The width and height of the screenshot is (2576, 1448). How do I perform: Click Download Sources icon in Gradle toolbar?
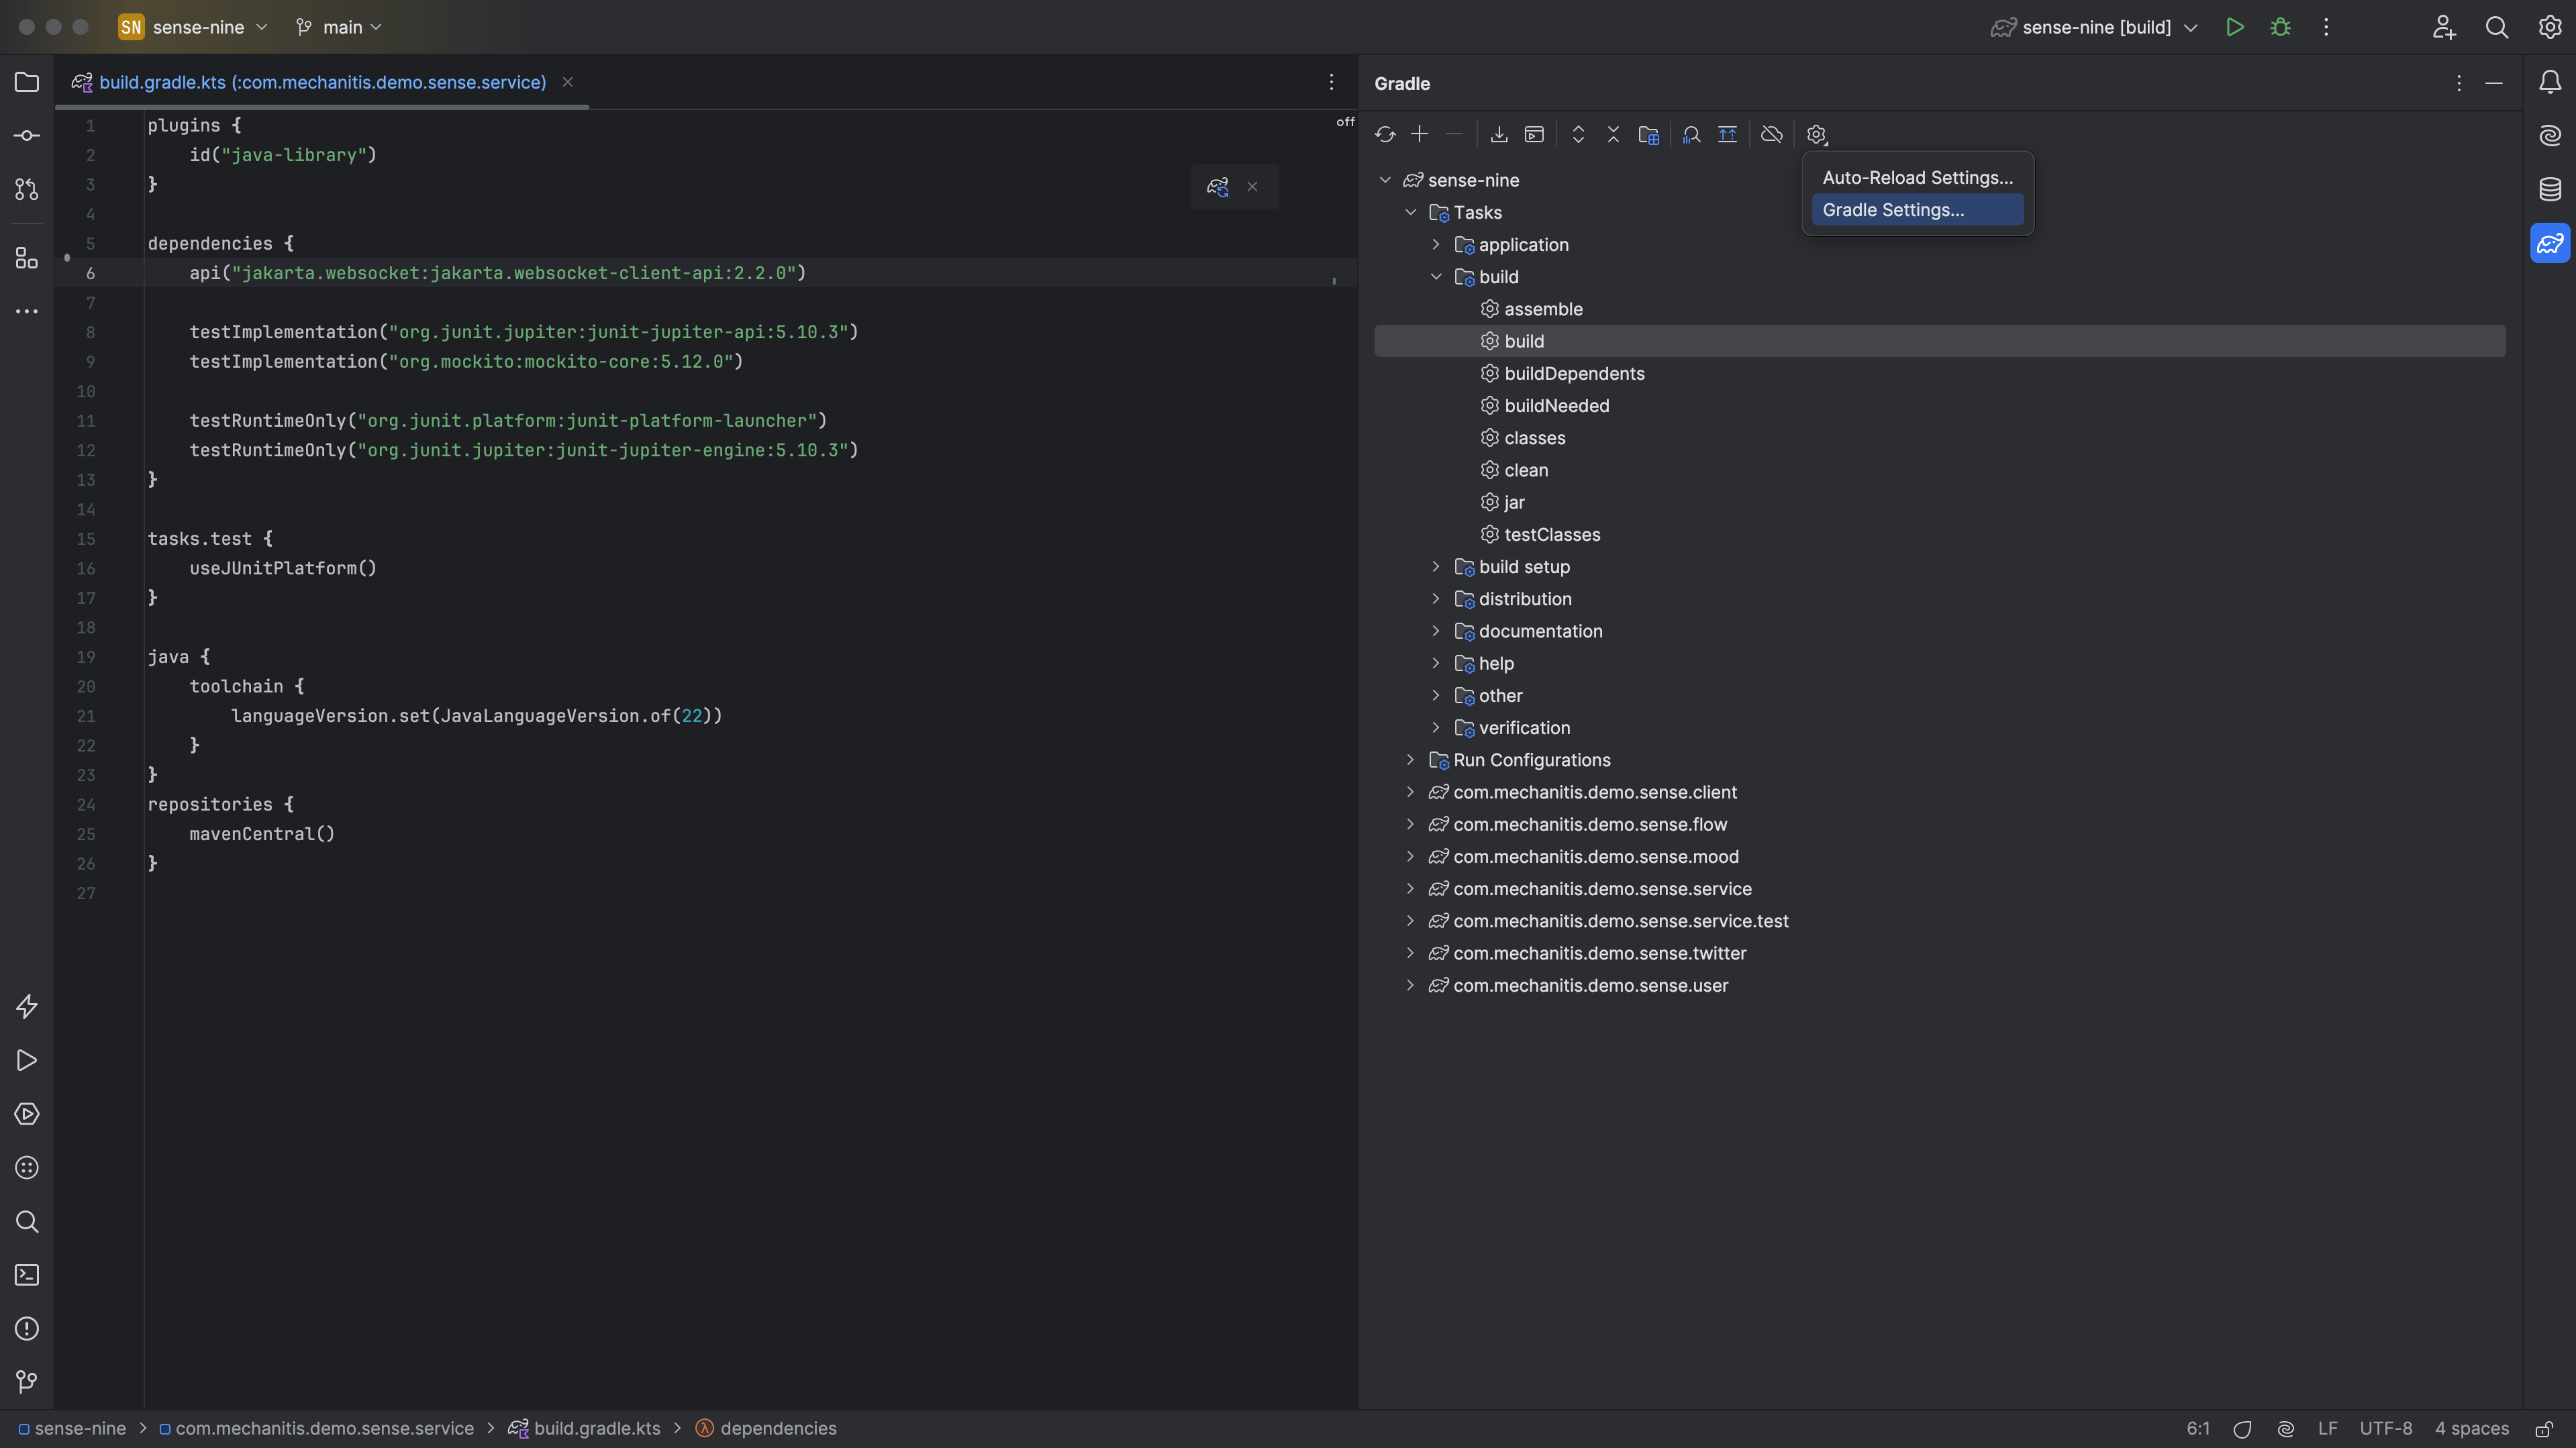[x=1498, y=134]
